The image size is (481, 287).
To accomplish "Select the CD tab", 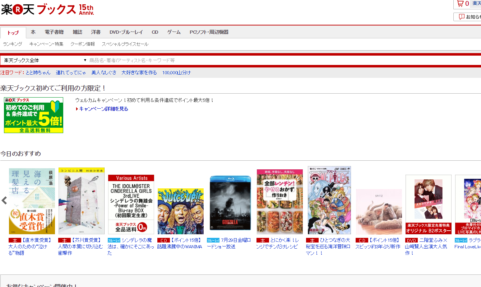I will coord(155,32).
